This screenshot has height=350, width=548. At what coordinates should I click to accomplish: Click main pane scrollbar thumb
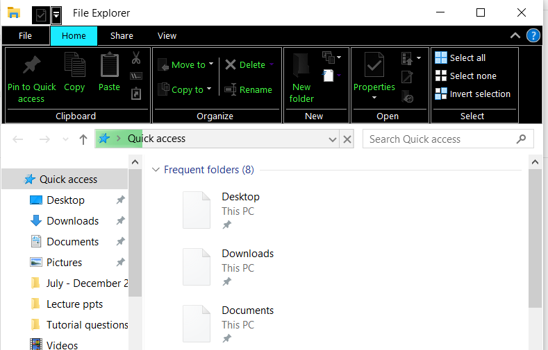535,238
